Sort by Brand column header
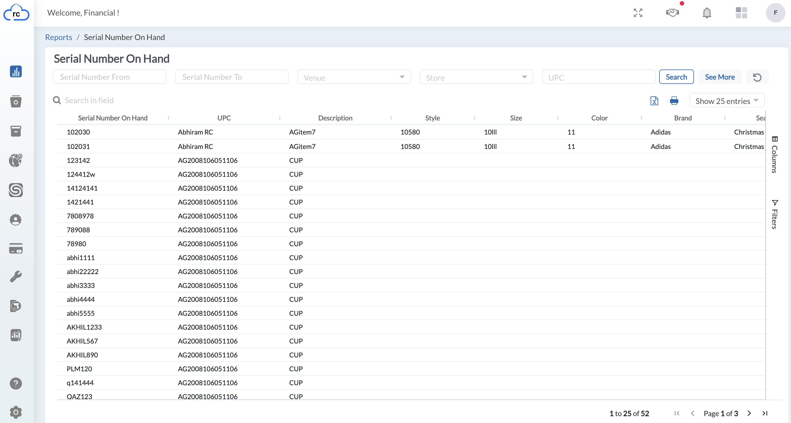 [x=683, y=118]
